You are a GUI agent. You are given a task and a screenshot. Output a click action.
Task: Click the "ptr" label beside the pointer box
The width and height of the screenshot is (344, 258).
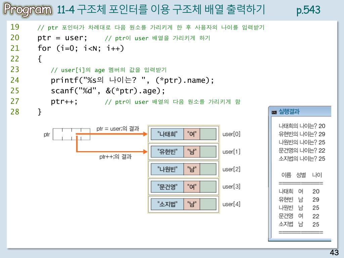[x=47, y=134]
